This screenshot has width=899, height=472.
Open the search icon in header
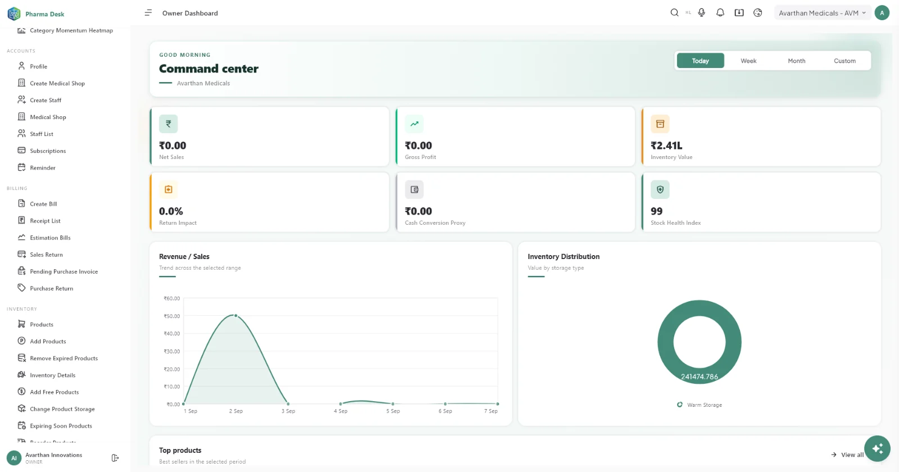[x=674, y=13]
